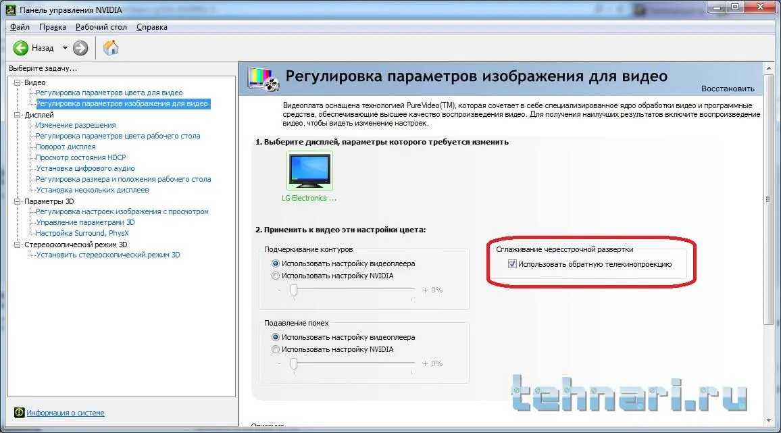The image size is (781, 433).
Task: Open the Справка menu
Action: click(x=151, y=27)
